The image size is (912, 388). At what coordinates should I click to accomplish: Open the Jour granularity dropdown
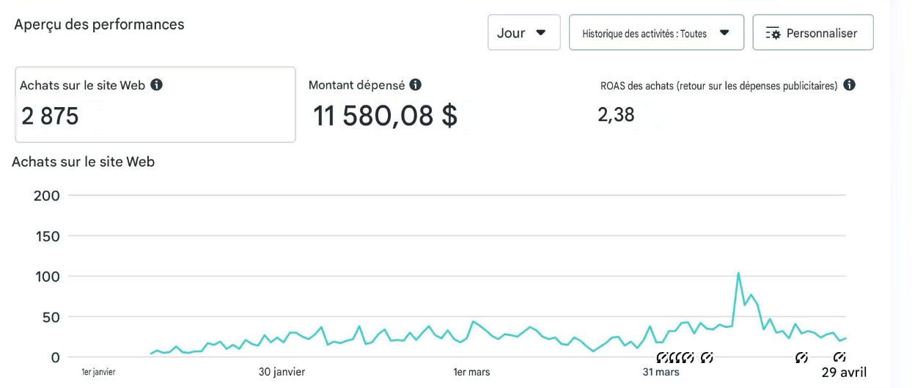(524, 33)
